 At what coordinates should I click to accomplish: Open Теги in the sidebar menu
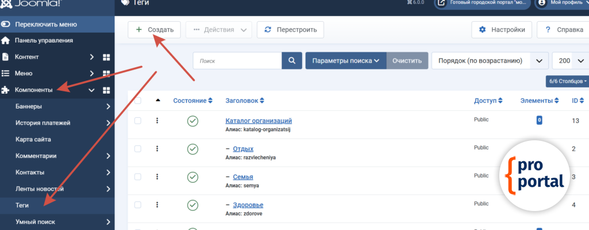pyautogui.click(x=22, y=205)
